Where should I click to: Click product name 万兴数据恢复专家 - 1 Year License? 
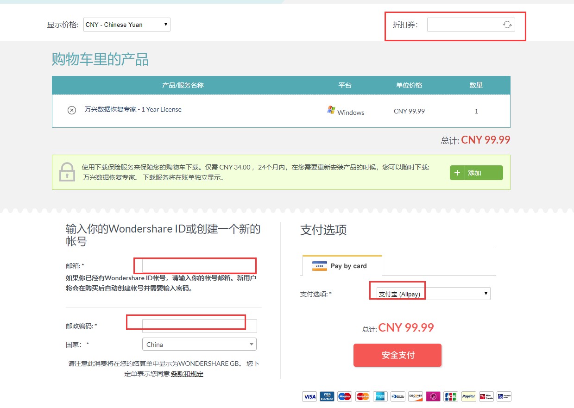pos(133,110)
